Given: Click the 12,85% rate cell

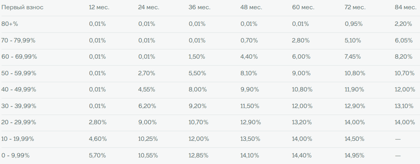Looking at the screenshot, I should [x=199, y=156].
